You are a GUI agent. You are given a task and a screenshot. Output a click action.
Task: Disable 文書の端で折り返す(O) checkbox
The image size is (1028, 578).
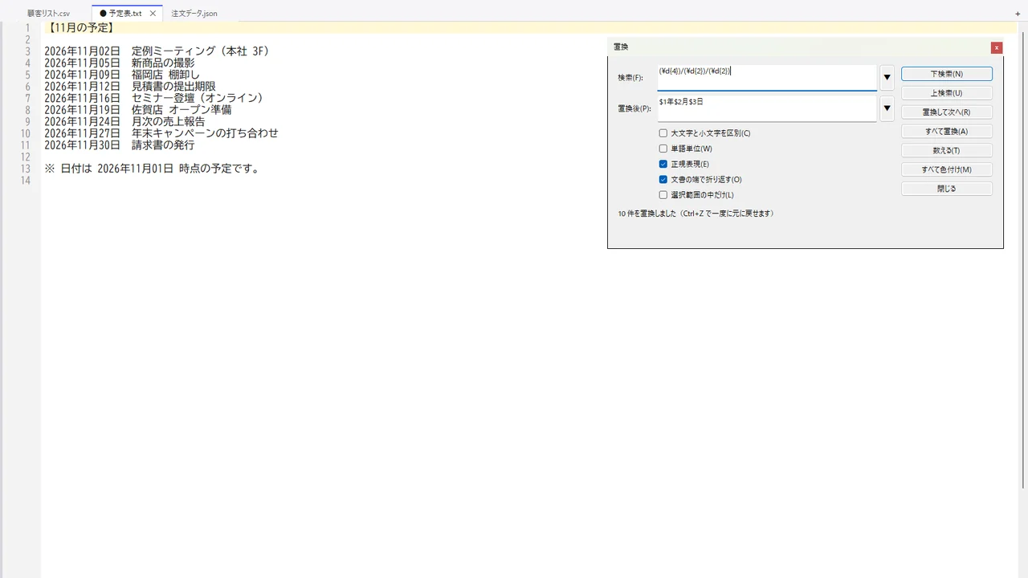(x=663, y=180)
